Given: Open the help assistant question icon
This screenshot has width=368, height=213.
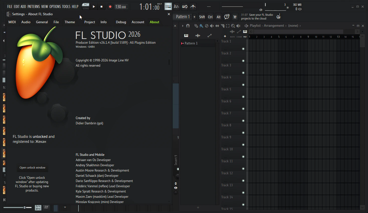Looking at the screenshot, I should pos(227,17).
